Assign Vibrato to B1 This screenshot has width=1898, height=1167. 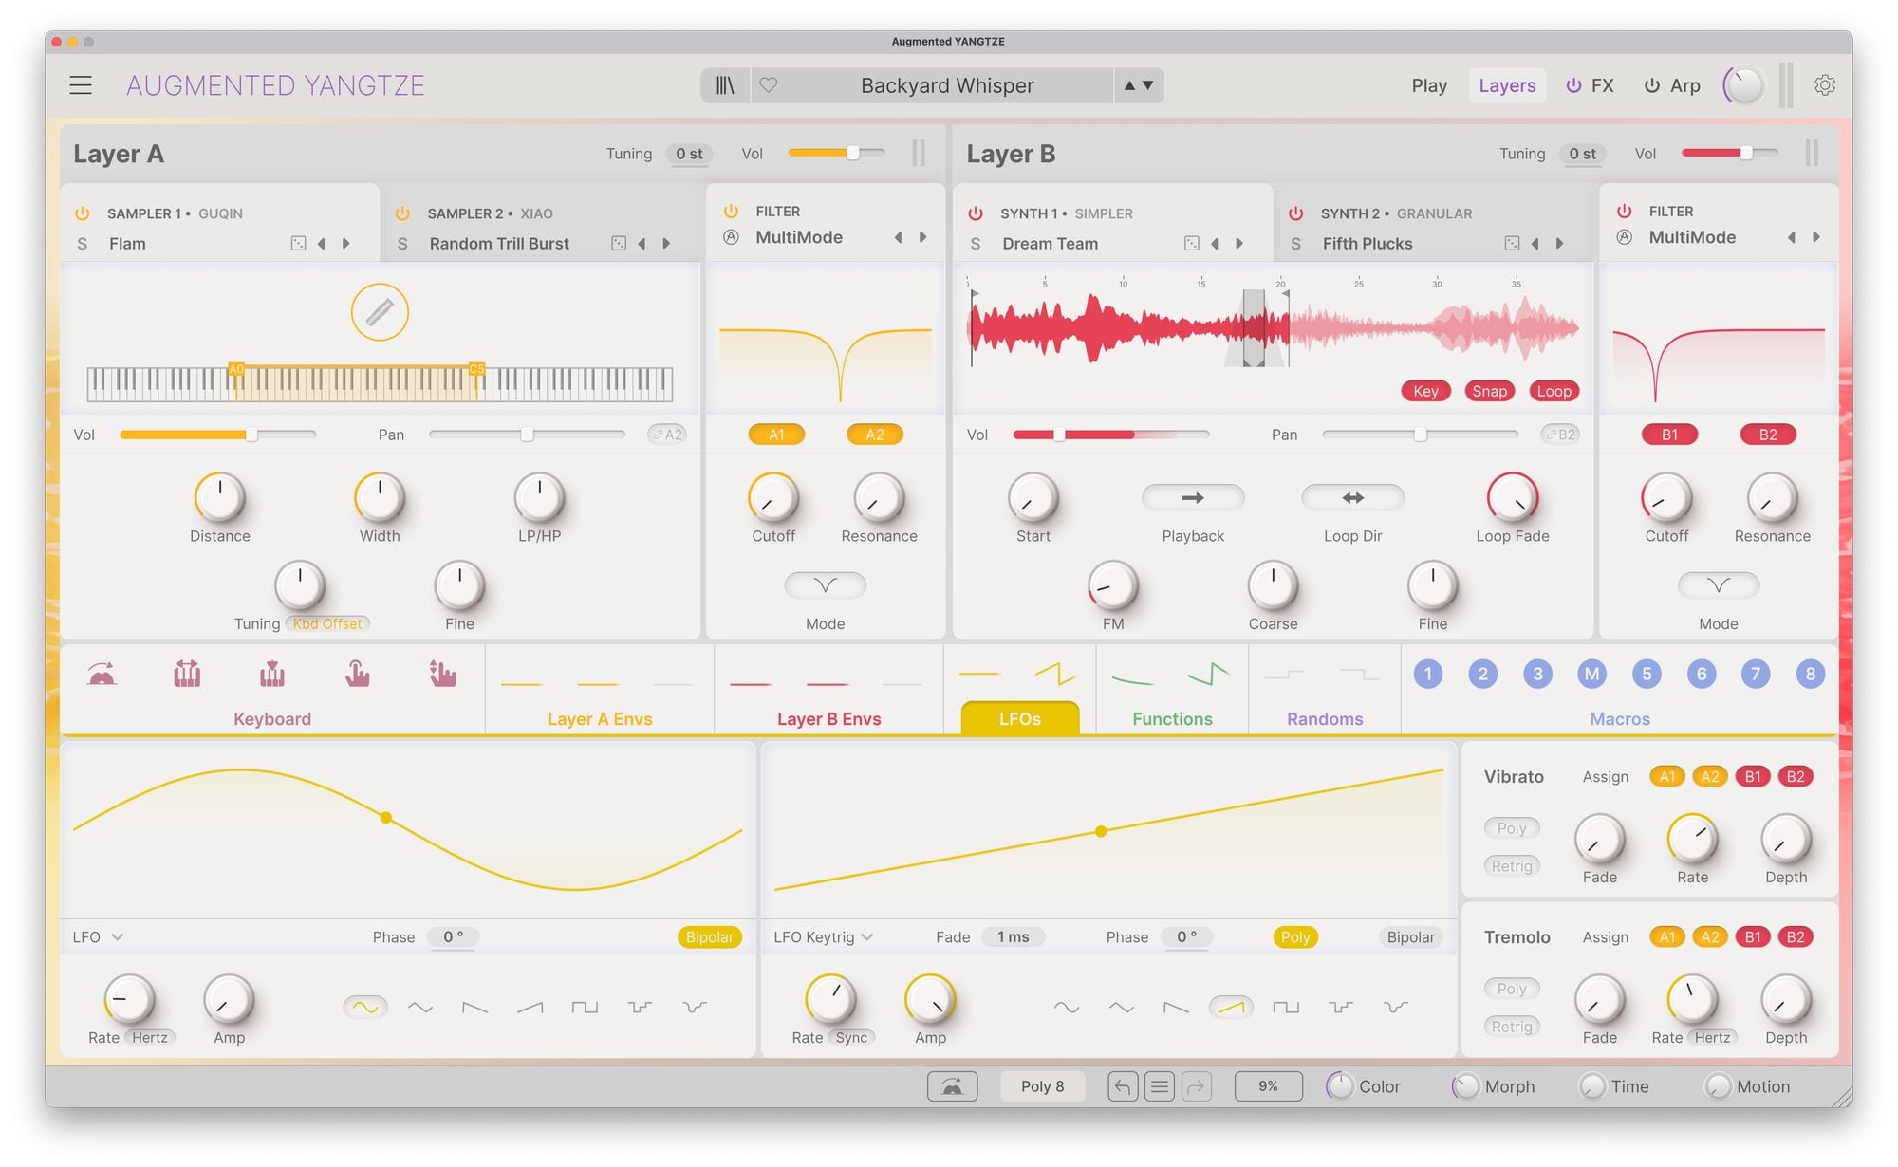1752,777
